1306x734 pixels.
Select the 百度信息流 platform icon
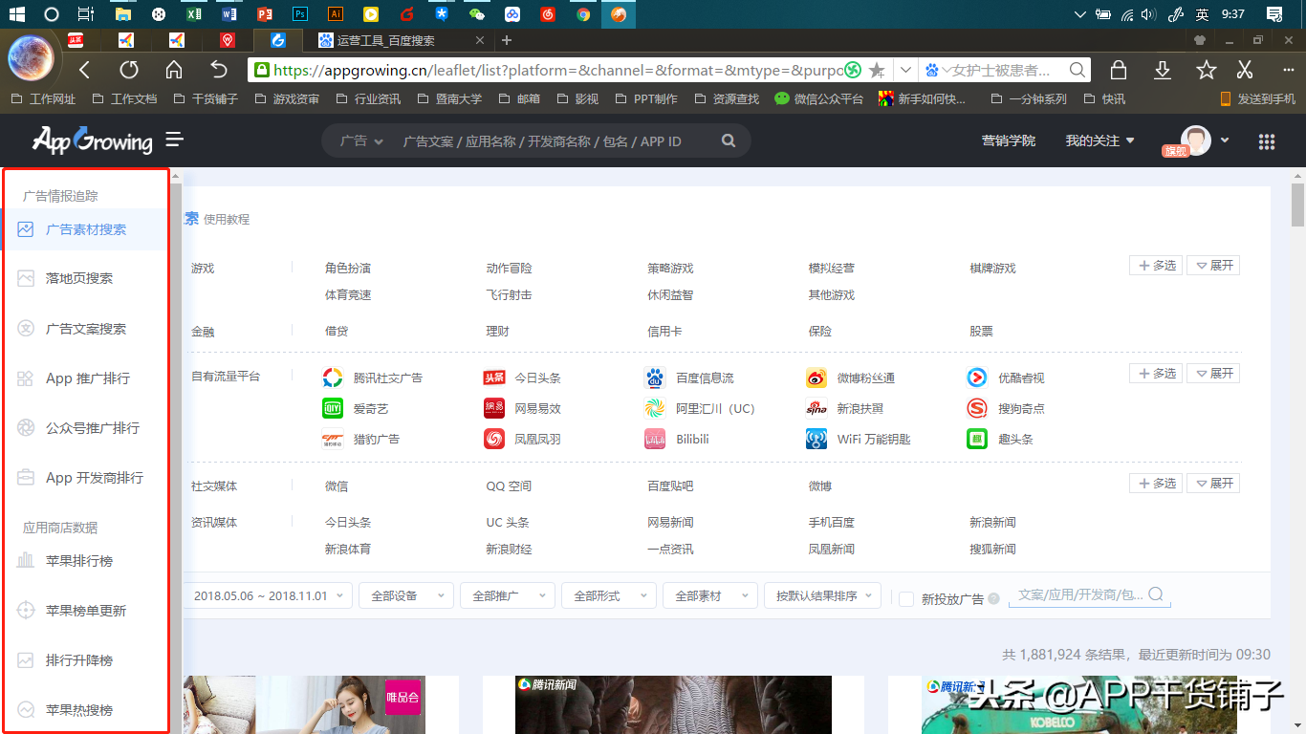pos(655,378)
